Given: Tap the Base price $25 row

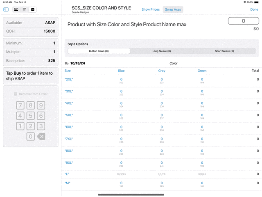Looking at the screenshot, I should [x=31, y=61].
